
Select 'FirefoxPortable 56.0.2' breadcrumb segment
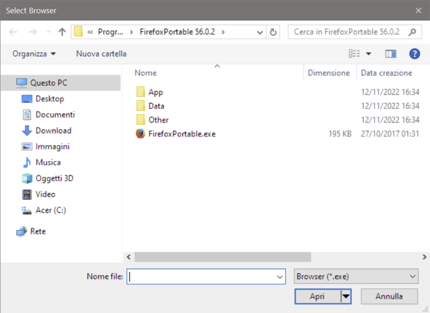click(x=177, y=32)
